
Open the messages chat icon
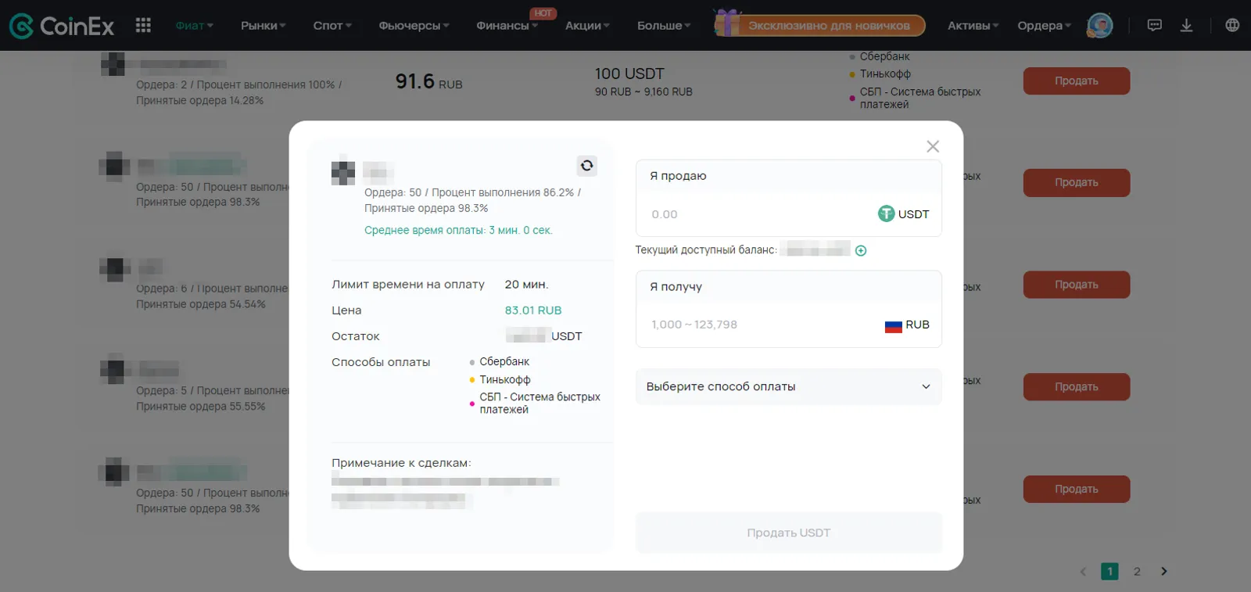coord(1154,25)
